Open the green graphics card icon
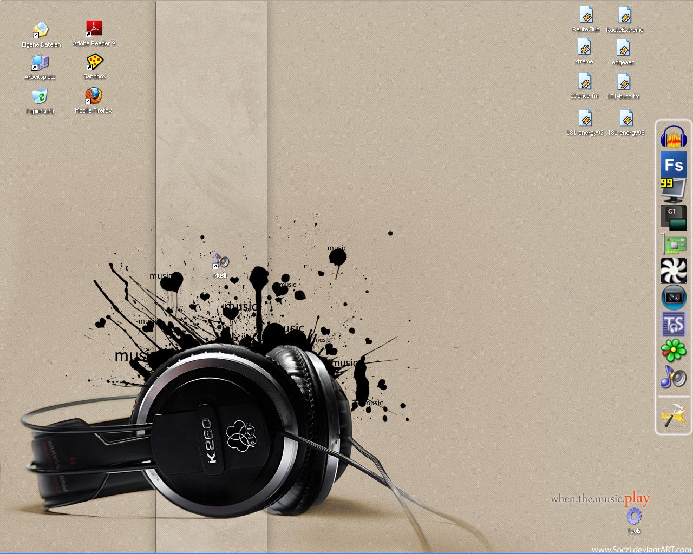The height and width of the screenshot is (554, 693). [x=674, y=244]
